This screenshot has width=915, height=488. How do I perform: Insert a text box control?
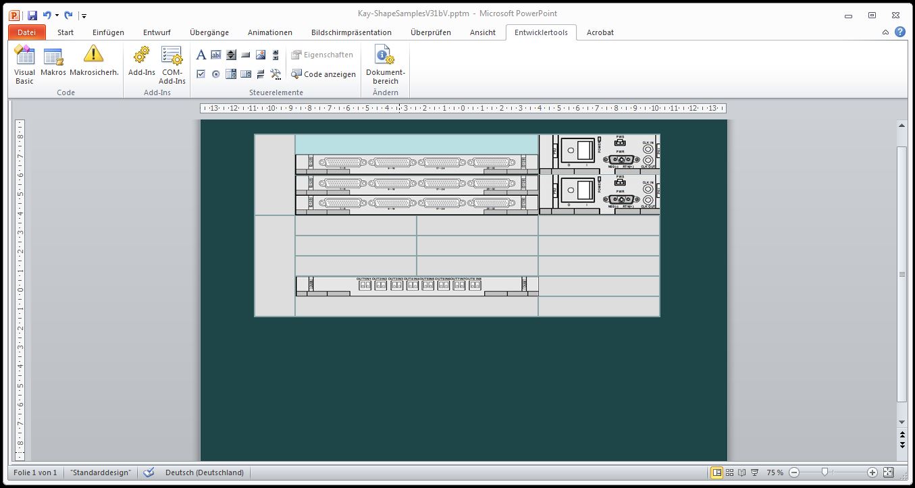coord(216,55)
